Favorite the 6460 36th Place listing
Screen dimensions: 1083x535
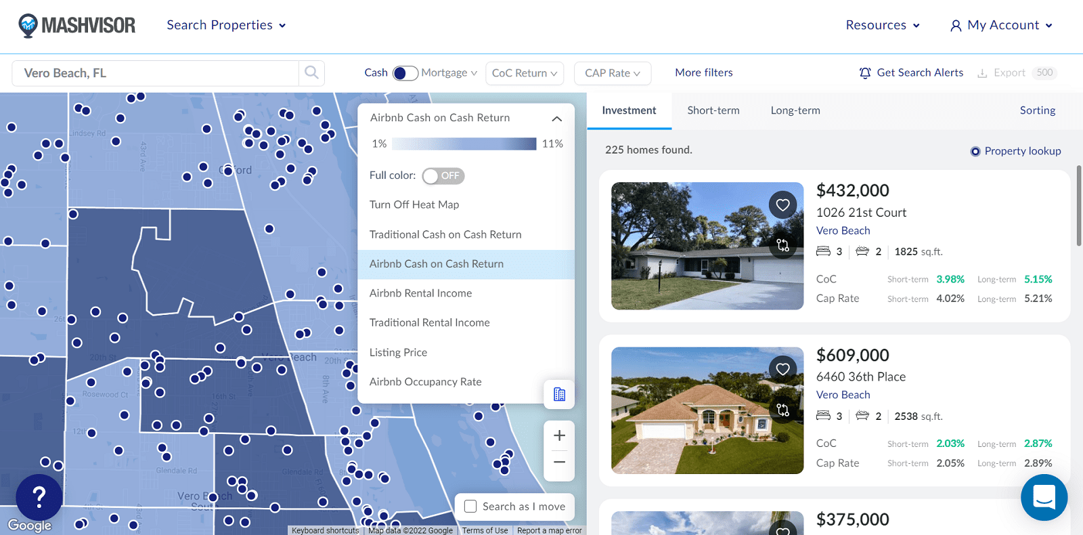coord(782,369)
